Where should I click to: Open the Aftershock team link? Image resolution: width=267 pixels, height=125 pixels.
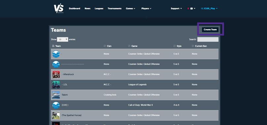point(68,74)
